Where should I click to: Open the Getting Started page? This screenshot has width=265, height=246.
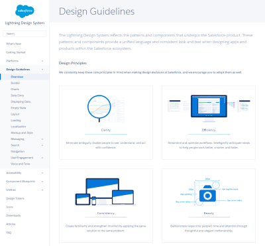[x=16, y=52]
